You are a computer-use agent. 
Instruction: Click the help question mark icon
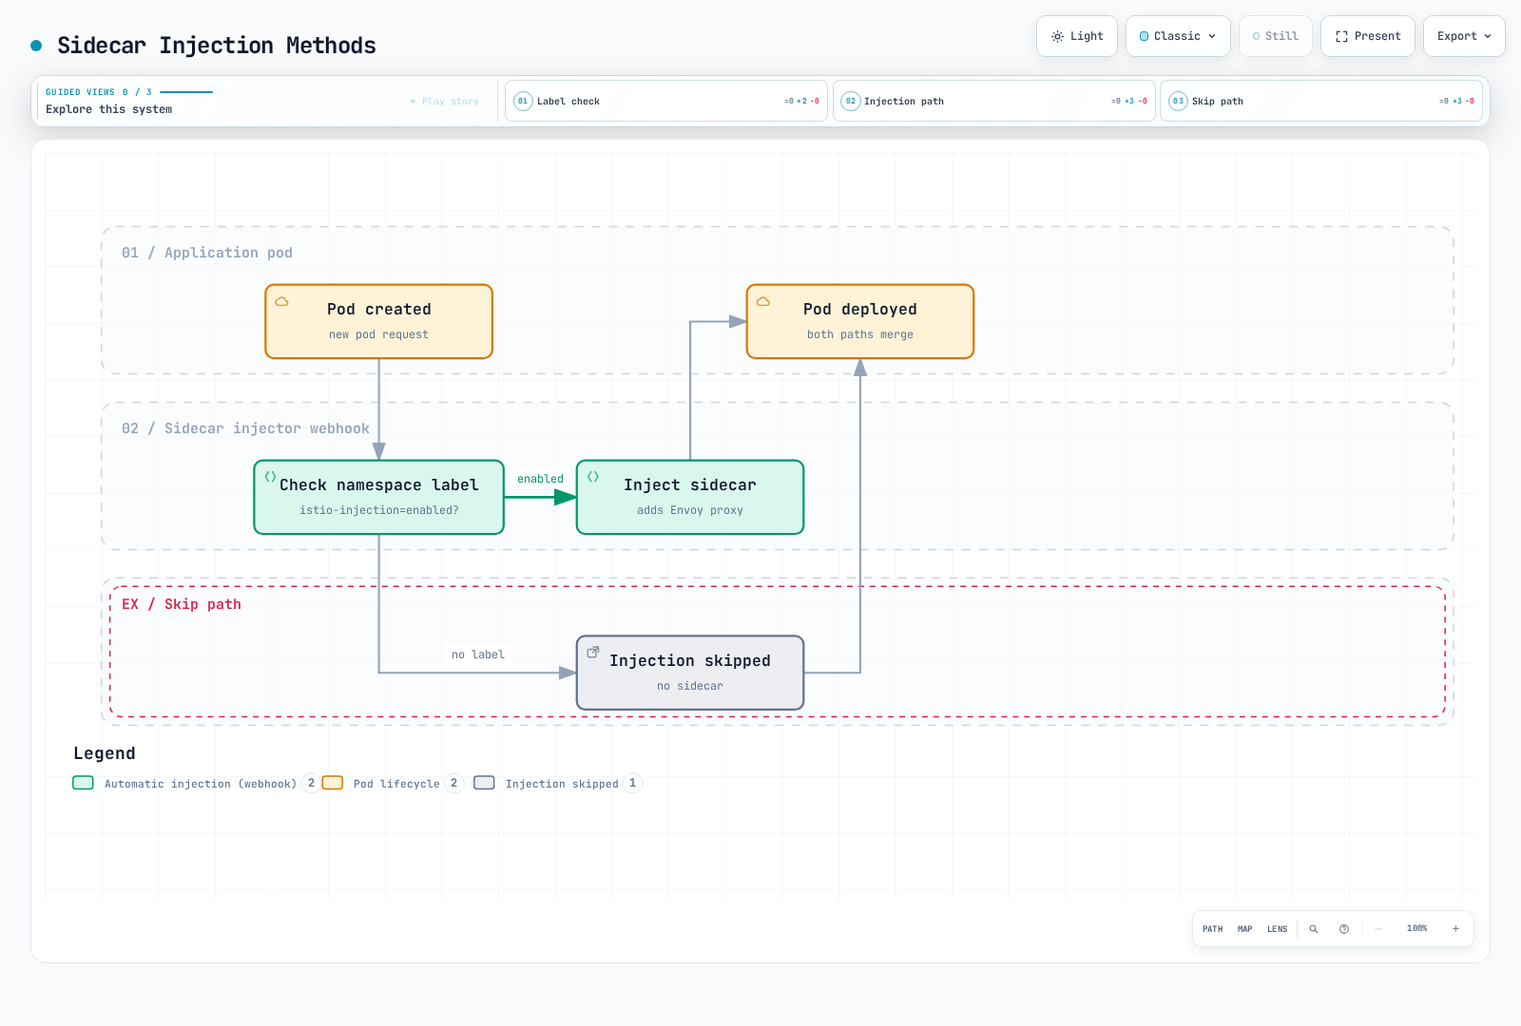pos(1344,929)
